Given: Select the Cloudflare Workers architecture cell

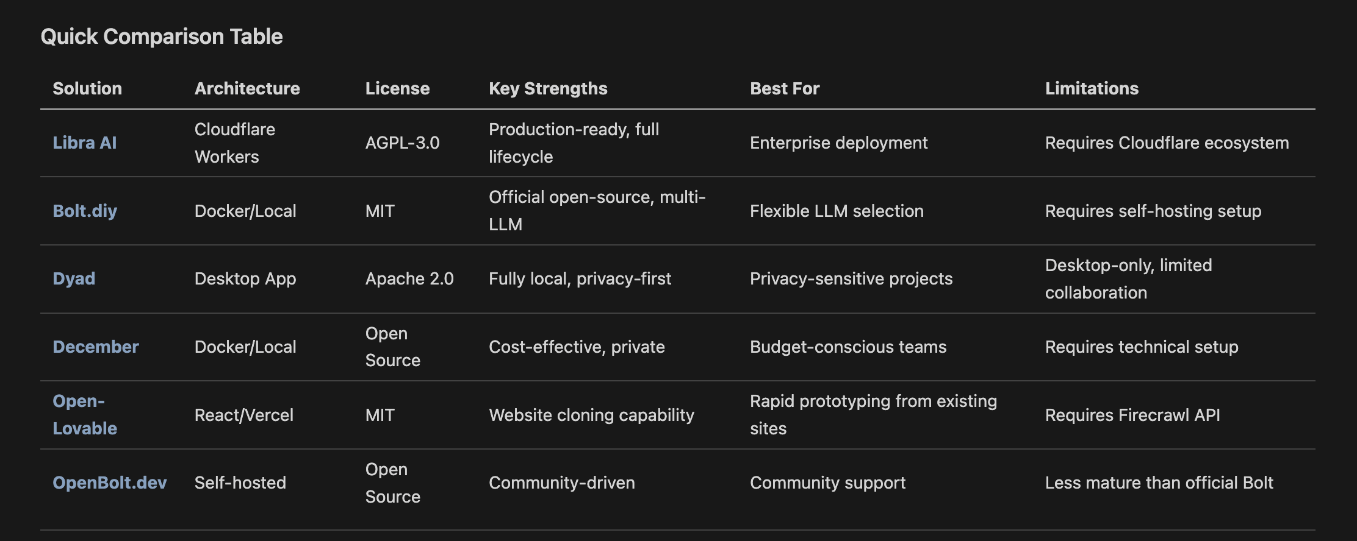Looking at the screenshot, I should pos(235,143).
